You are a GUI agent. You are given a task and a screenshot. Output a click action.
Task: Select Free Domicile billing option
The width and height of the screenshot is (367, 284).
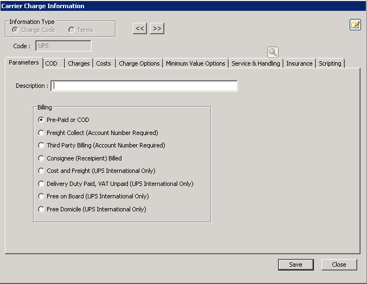coord(42,209)
